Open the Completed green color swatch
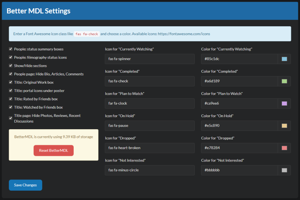Image resolution: width=300 pixels, height=200 pixels. pos(284,81)
